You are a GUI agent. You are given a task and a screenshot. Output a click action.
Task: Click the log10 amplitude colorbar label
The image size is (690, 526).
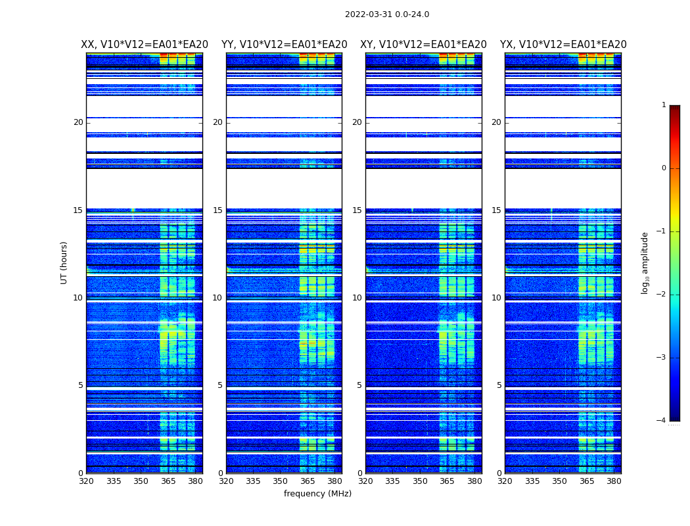[x=645, y=263]
